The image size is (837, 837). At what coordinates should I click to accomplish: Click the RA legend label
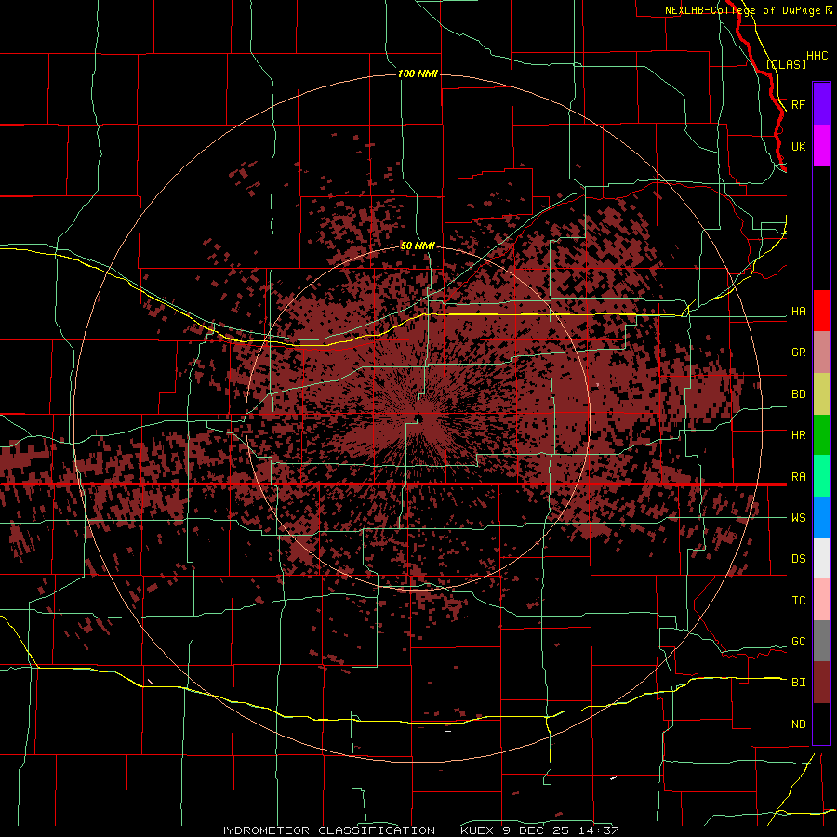coord(798,477)
